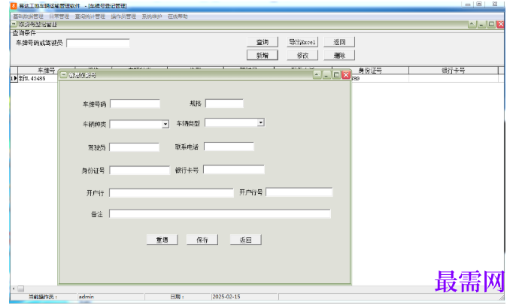
Task: Expand the 车辆种类 dropdown
Action: pyautogui.click(x=165, y=124)
